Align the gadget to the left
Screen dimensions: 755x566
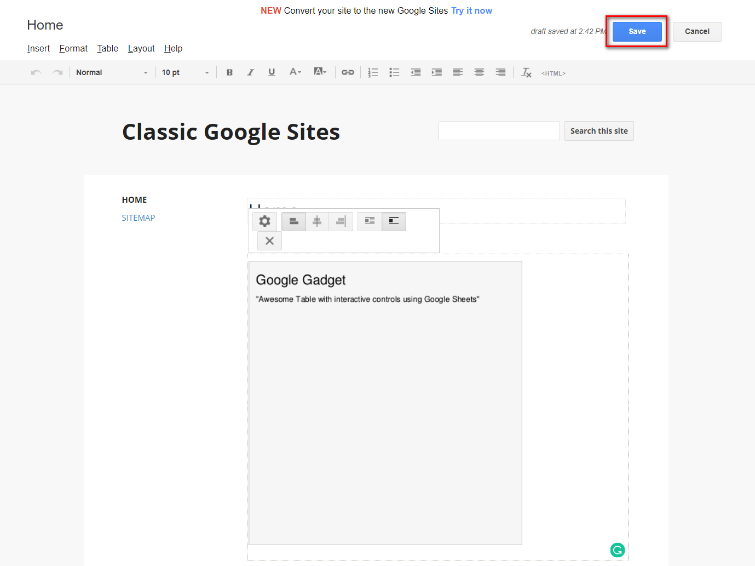point(293,221)
